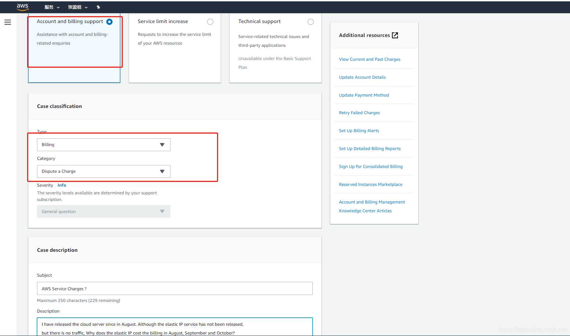Open the Severity General question dropdown

click(104, 212)
